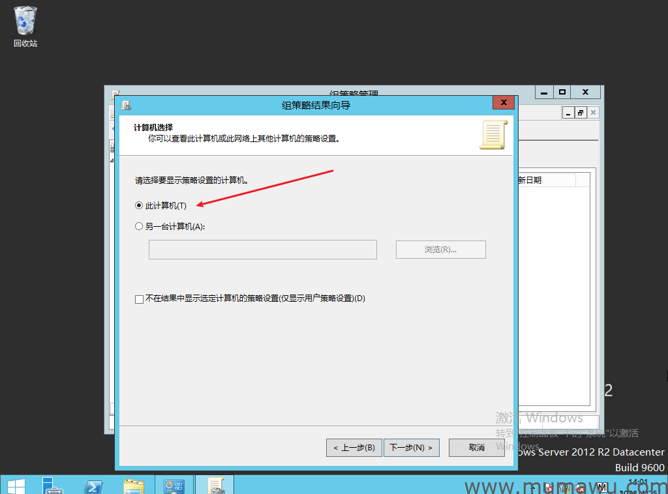
Task: Open File Explorer from the taskbar
Action: click(134, 486)
